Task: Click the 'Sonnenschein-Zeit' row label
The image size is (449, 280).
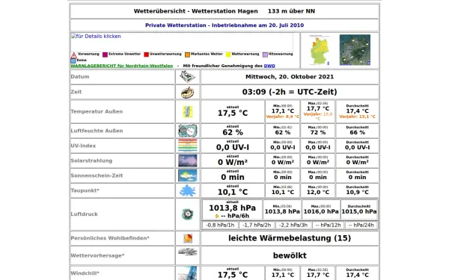Action: coord(97,175)
